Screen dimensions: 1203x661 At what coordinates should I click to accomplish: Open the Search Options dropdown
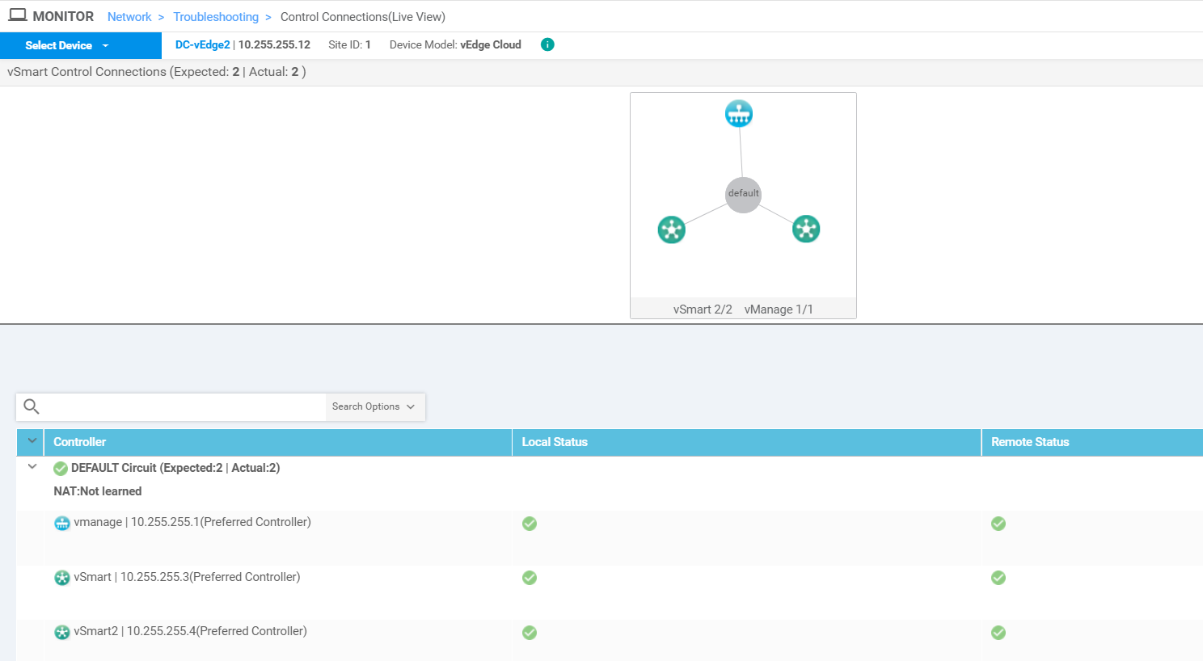(374, 406)
